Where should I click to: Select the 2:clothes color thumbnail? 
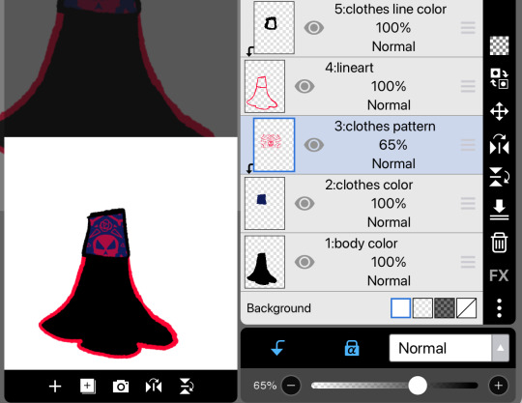[x=265, y=203]
